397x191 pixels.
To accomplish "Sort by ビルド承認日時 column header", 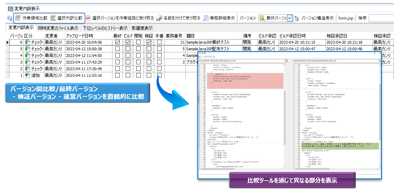I will coord(302,36).
